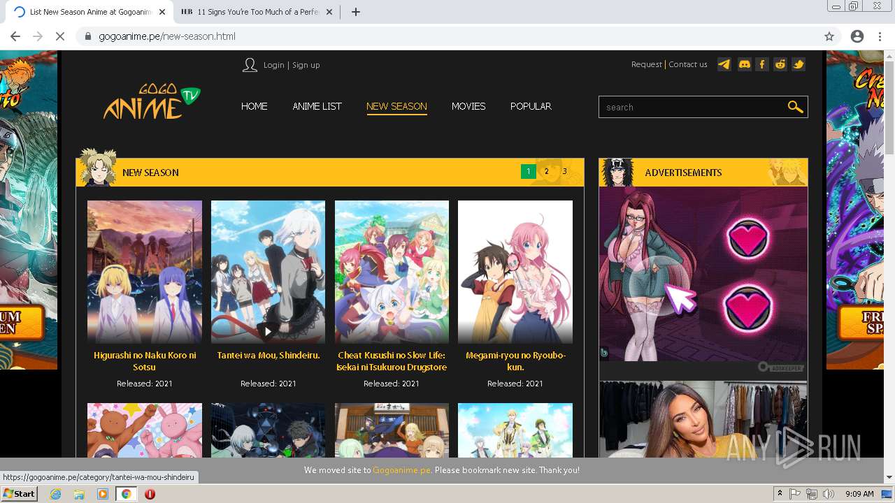Viewport: 895px width, 503px height.
Task: Go to page 1 of New Season
Action: [529, 171]
